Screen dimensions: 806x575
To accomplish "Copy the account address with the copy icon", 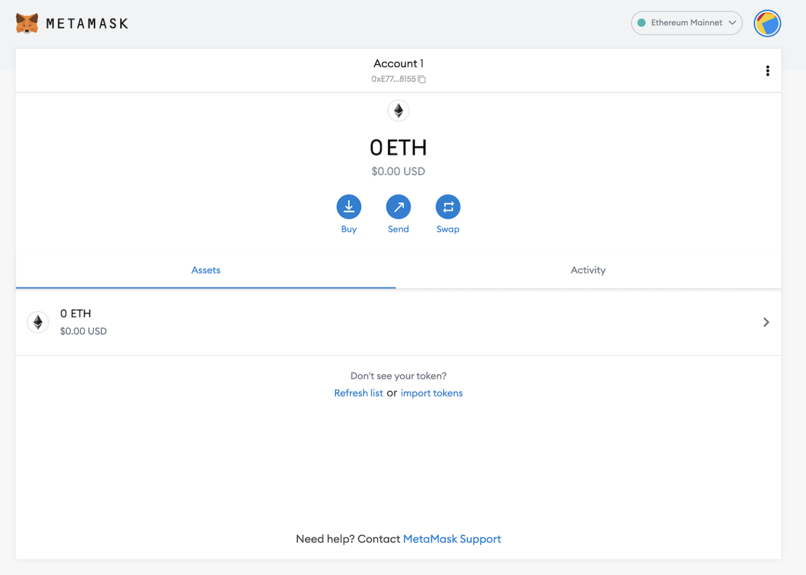I will (421, 79).
